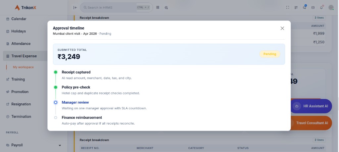Viewport: 339px width, 152px height.
Task: Click the STATUS column header at bottom
Action: (x=243, y=148)
